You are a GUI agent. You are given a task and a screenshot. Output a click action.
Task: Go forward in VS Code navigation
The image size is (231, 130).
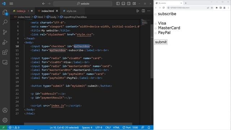[x=49, y=4]
